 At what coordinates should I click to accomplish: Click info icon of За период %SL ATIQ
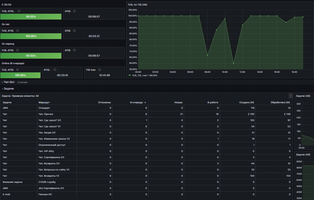[17, 50]
